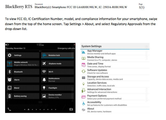Open the Blend quick setting
Image resolution: width=166 pixels, height=120 pixels.
click(23, 88)
